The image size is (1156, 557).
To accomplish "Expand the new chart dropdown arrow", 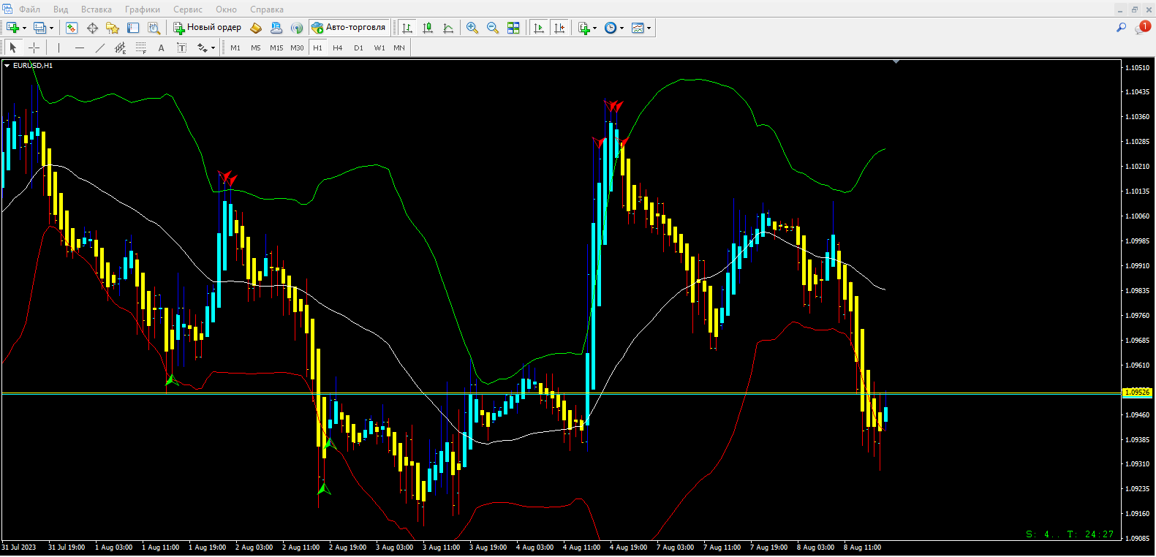I will [x=25, y=28].
